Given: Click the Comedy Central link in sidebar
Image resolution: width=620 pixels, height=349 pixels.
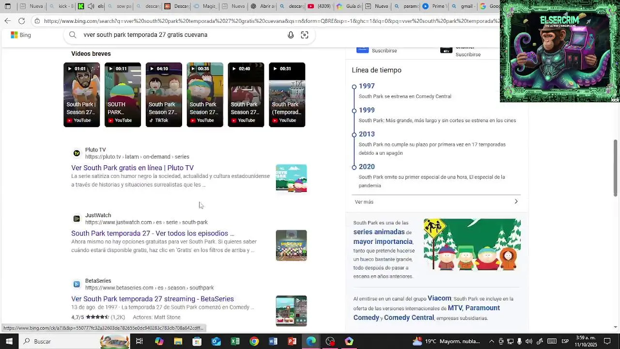Looking at the screenshot, I should 409,317.
